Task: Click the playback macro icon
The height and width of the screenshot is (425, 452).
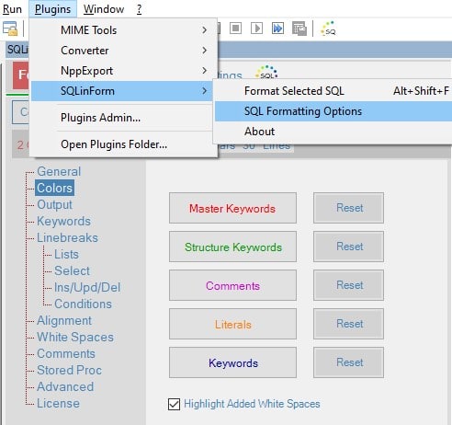Action: click(x=256, y=29)
